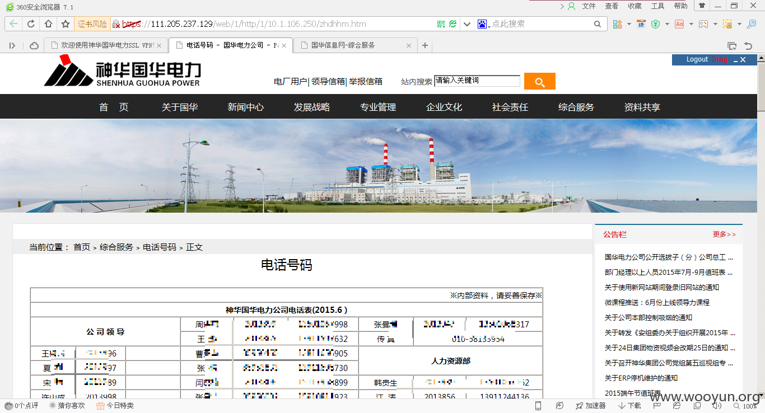Bookmark the page with the star icon
765x413 pixels.
pos(66,24)
